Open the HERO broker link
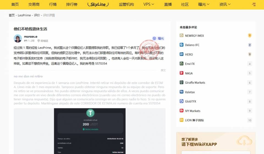Screen dimensions: 264x154 click(x=189, y=54)
